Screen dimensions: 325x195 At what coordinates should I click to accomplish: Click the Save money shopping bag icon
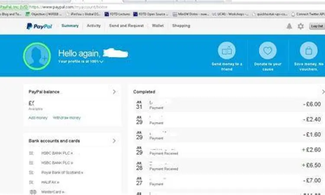click(309, 50)
